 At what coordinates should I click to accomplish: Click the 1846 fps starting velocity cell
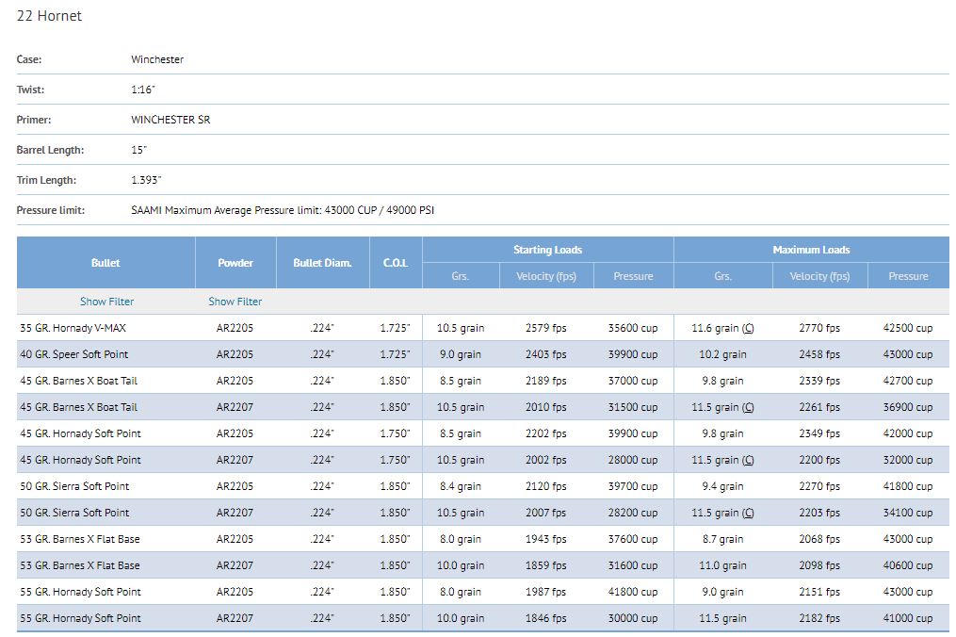coord(546,618)
